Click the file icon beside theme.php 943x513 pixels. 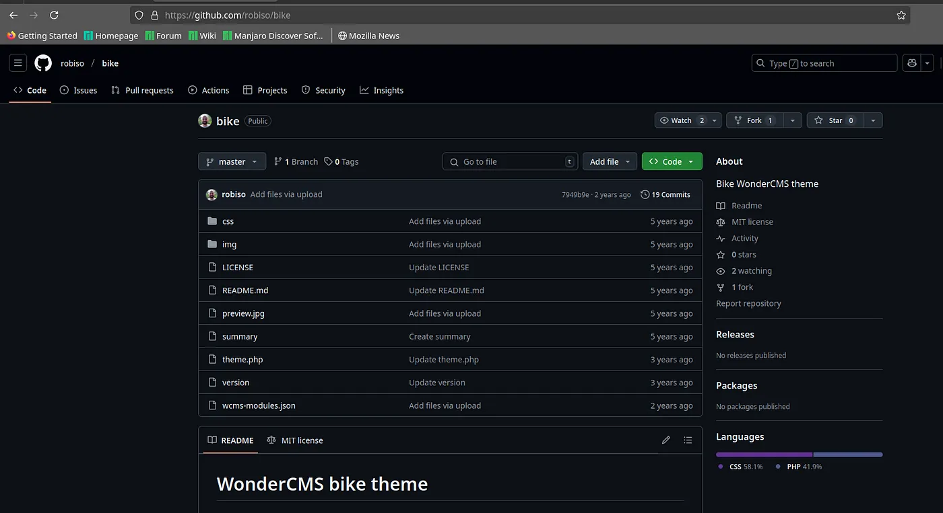pos(212,359)
